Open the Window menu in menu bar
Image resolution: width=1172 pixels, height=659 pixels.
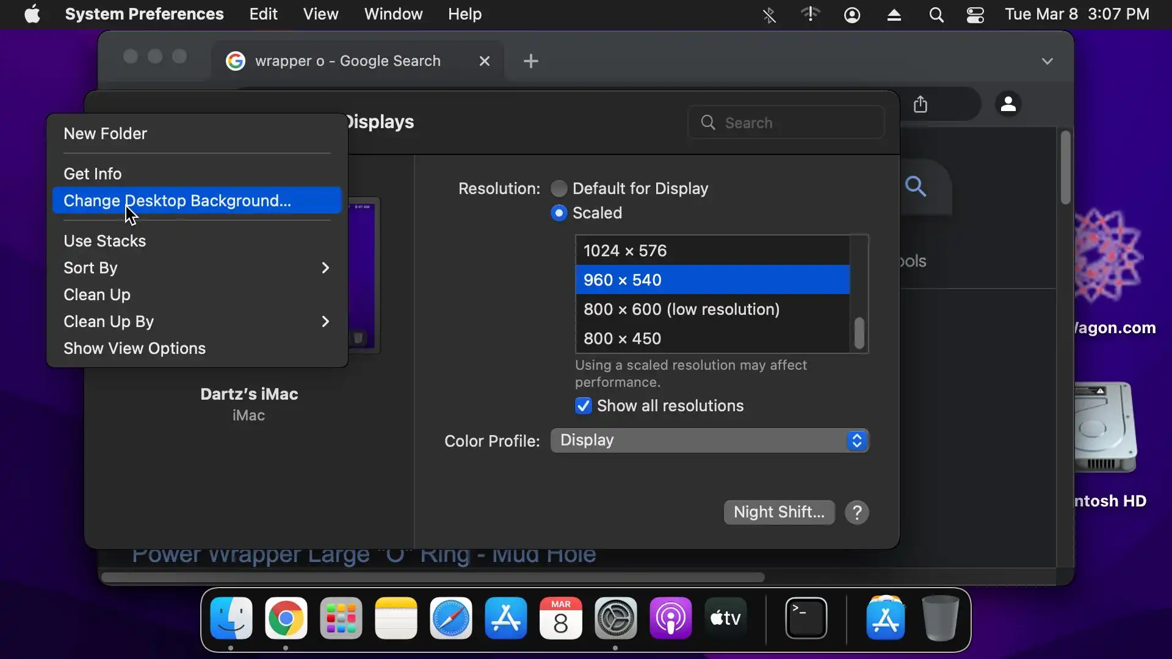[x=393, y=14]
